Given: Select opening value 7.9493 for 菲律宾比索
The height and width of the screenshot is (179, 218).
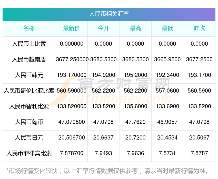Looking at the screenshot, I should pos(103,153).
